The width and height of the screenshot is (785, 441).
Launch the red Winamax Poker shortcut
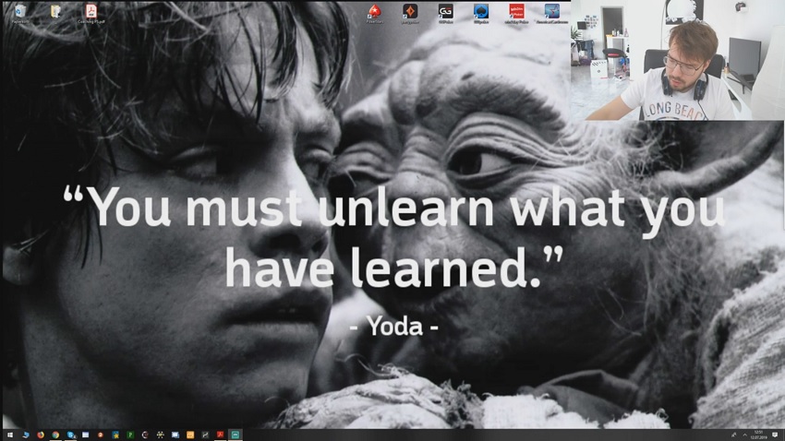point(516,14)
